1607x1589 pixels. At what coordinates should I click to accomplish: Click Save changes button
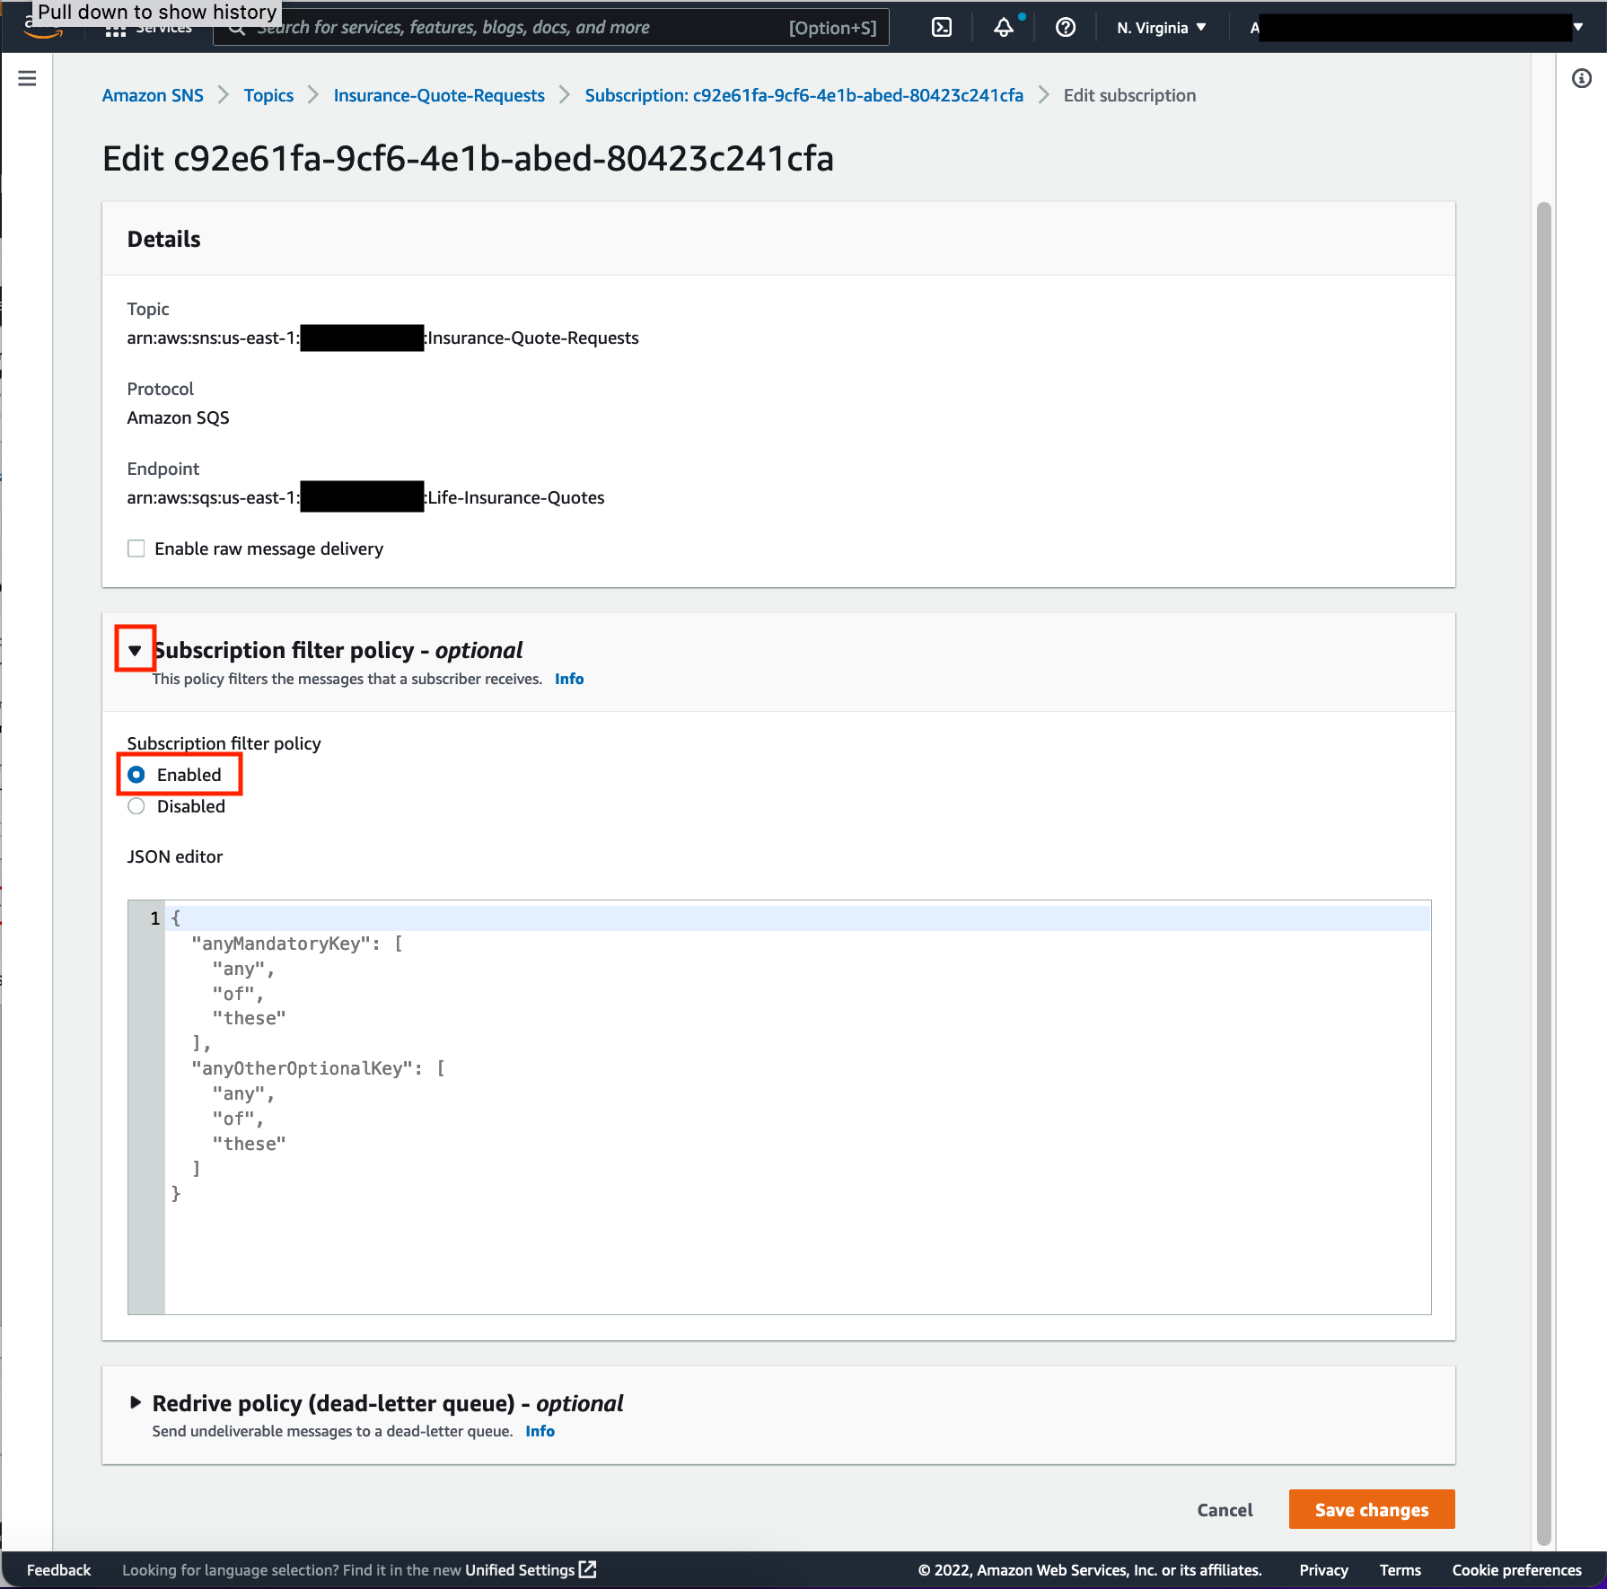pos(1371,1510)
